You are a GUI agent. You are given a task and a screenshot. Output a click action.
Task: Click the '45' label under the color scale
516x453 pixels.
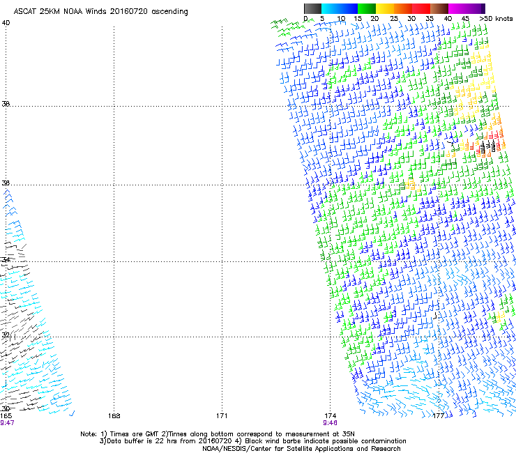[465, 19]
